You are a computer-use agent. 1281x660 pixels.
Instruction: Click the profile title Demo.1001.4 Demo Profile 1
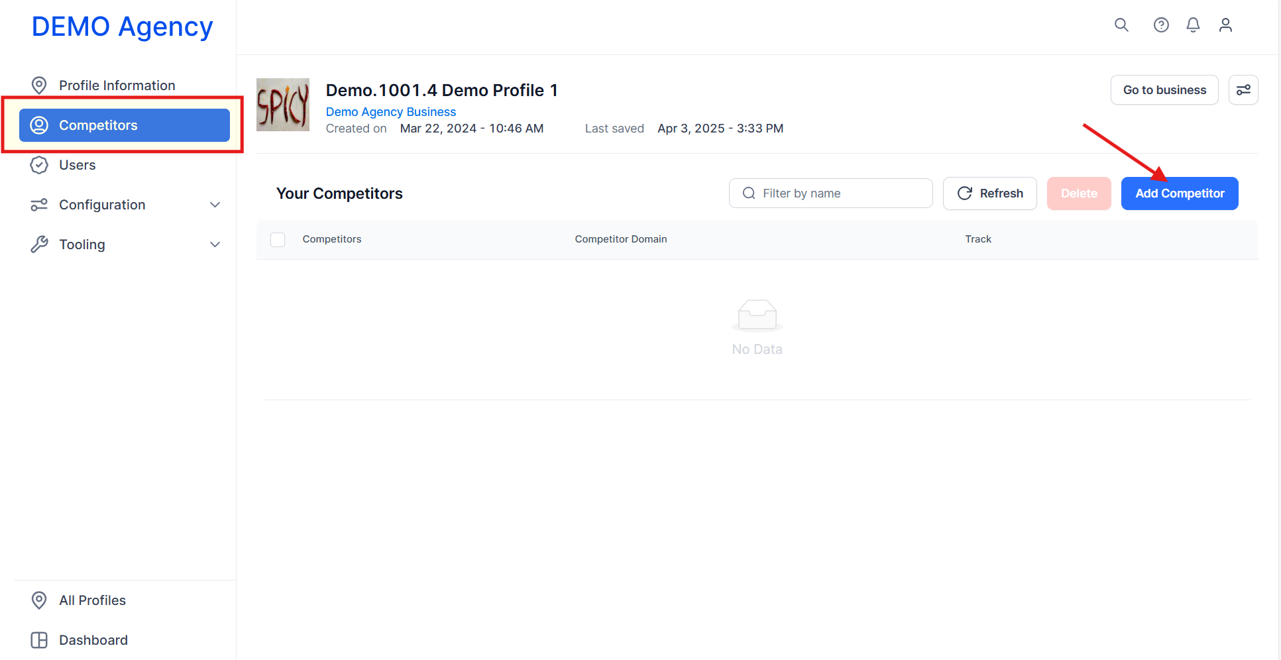pos(442,90)
